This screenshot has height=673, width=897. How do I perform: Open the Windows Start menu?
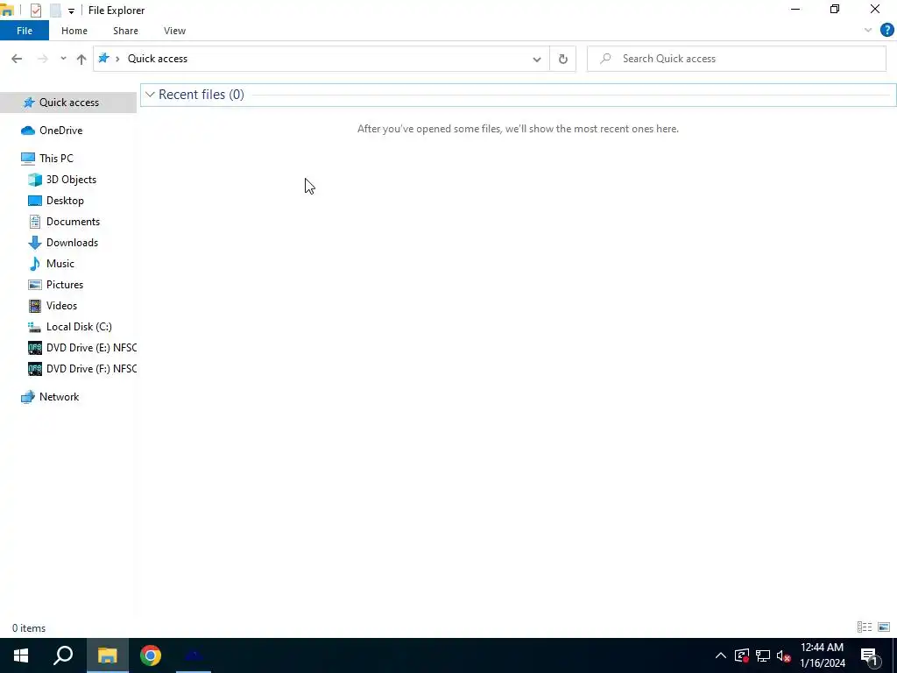pos(21,655)
